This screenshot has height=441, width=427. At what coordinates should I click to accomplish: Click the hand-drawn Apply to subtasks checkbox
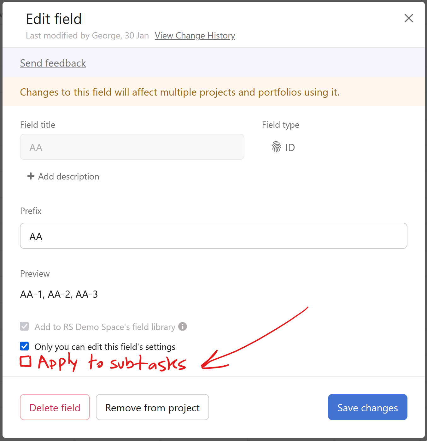coord(26,362)
